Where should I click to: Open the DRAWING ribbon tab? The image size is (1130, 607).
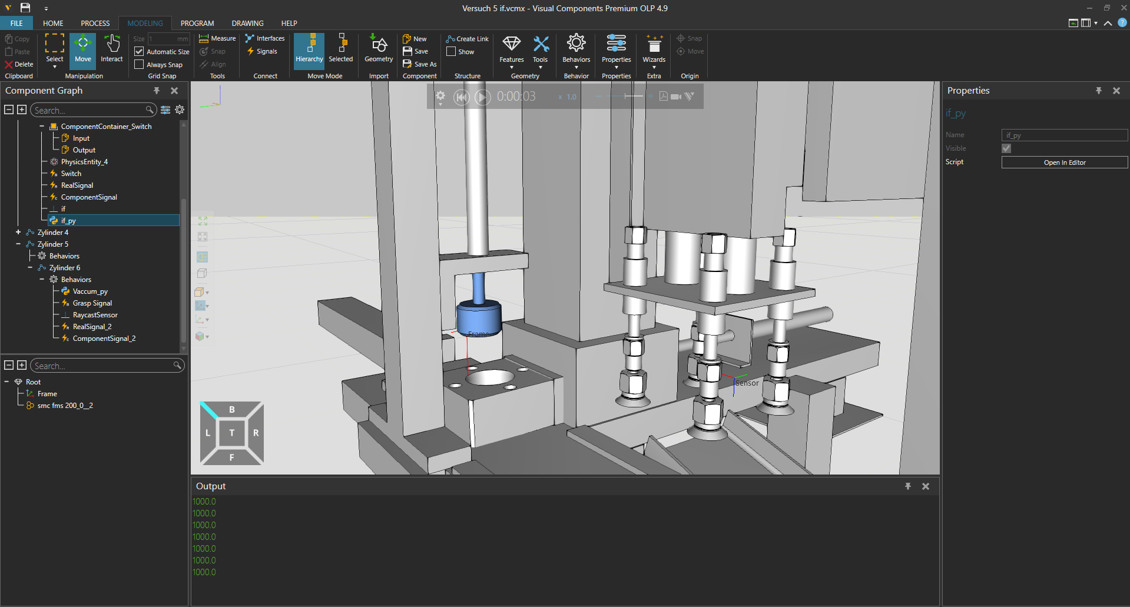coord(247,24)
